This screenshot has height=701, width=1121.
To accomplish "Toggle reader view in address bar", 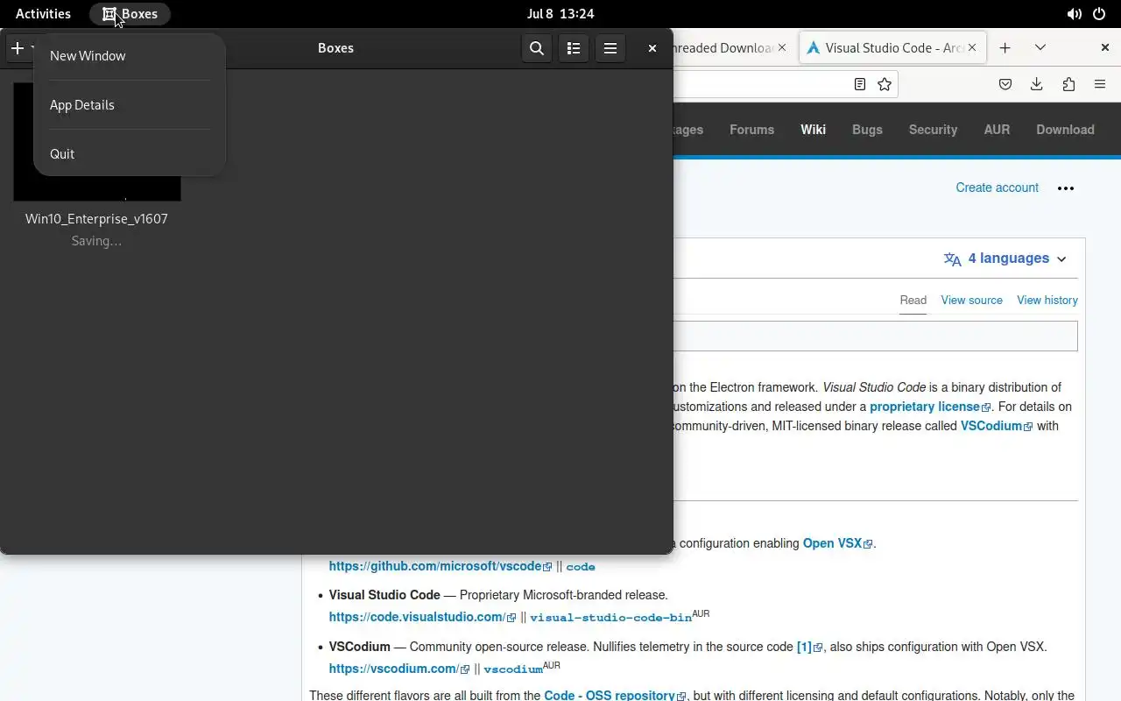I will tap(860, 84).
